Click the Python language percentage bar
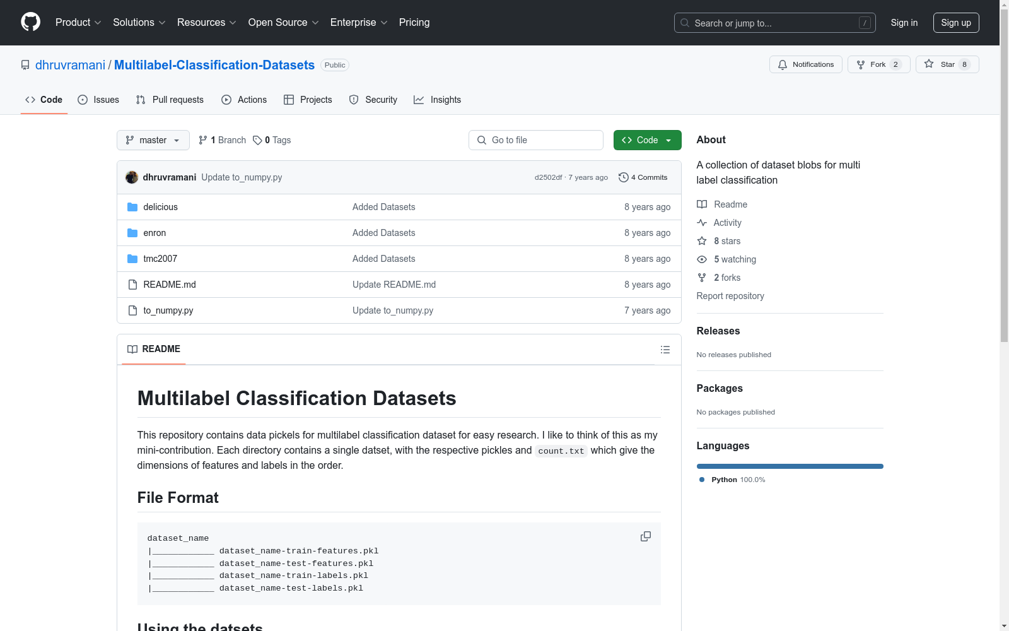Screen dimensions: 1009x631 pos(790,466)
